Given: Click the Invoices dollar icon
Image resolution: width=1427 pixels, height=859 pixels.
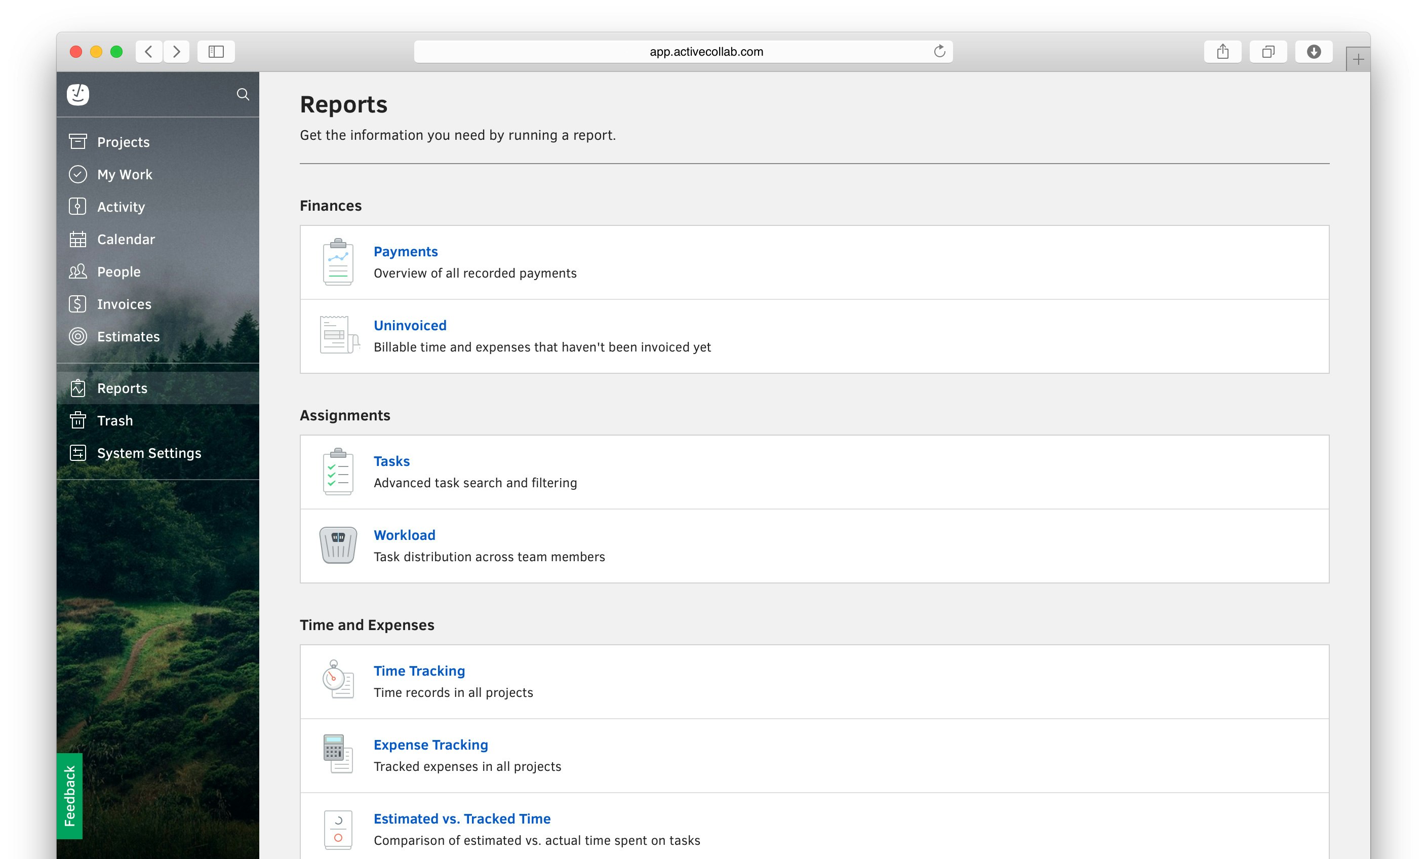Looking at the screenshot, I should (77, 304).
